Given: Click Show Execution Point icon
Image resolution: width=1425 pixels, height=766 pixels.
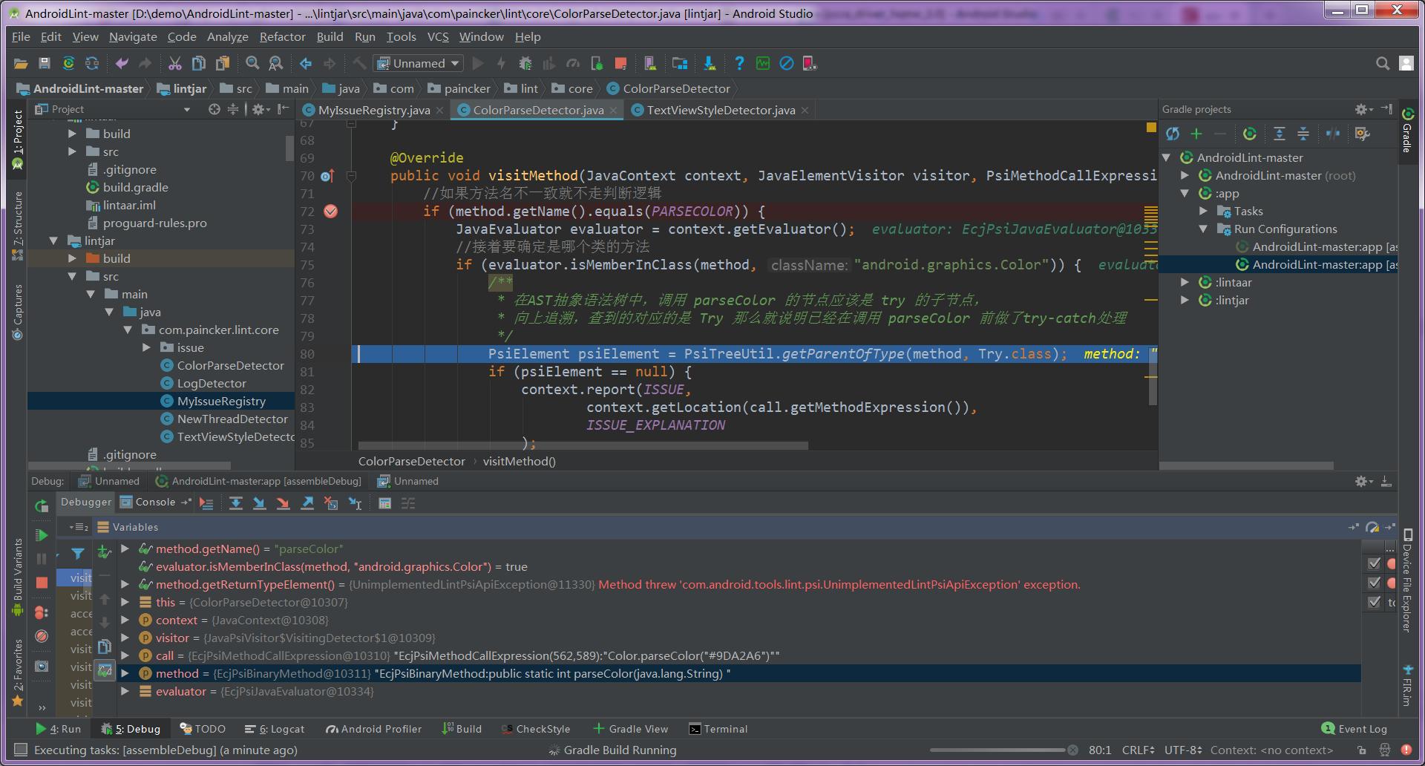Looking at the screenshot, I should (206, 503).
